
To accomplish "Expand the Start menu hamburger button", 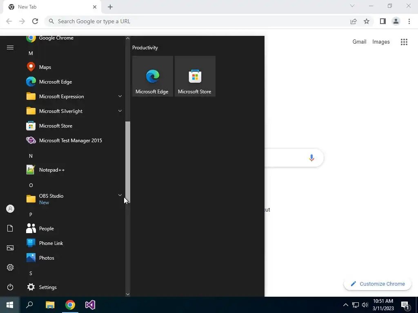I will (10, 47).
